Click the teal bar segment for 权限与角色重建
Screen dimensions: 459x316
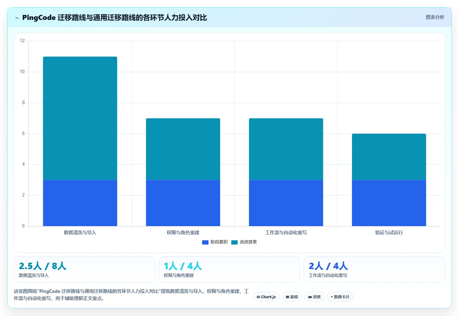pyautogui.click(x=183, y=149)
